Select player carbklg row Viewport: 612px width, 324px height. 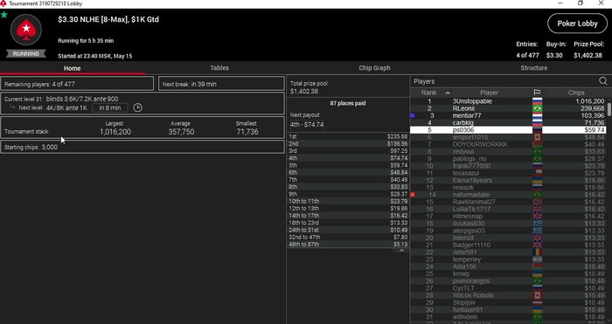click(508, 123)
